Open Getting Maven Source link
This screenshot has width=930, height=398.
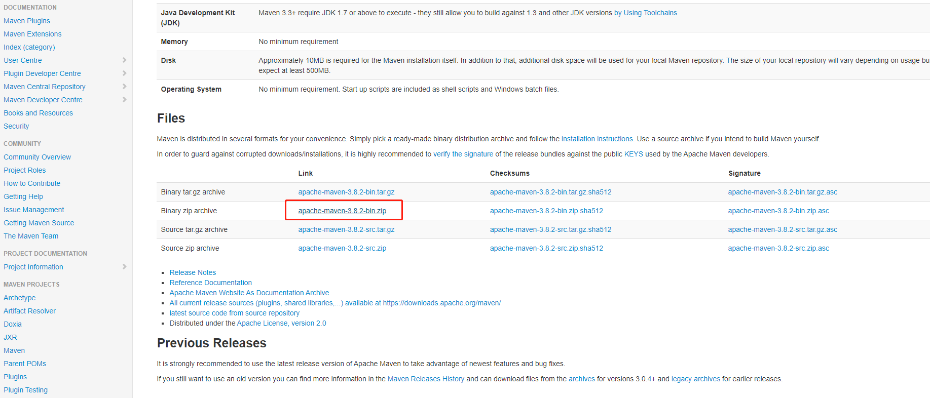coord(39,223)
